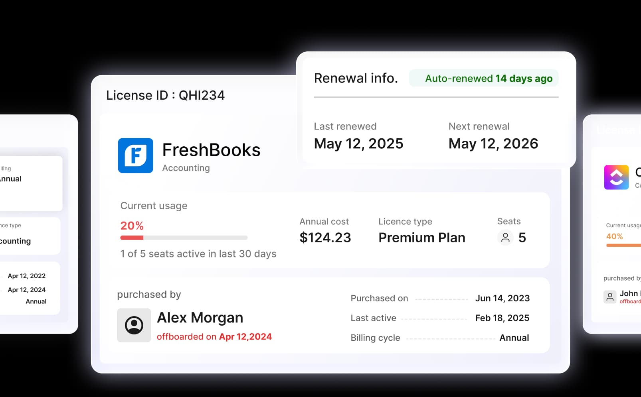Image resolution: width=641 pixels, height=397 pixels.
Task: Click the FreshBooks app logo icon
Action: click(x=135, y=155)
